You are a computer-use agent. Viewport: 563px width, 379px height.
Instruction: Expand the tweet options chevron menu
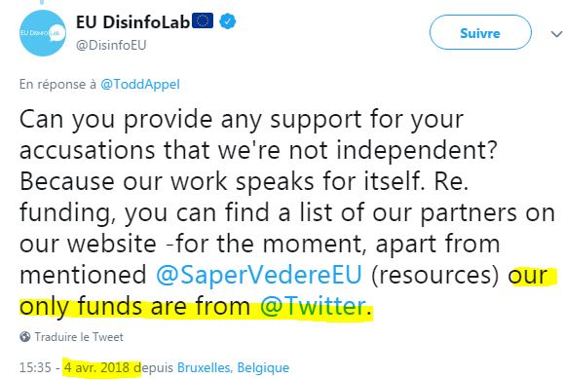coord(556,34)
